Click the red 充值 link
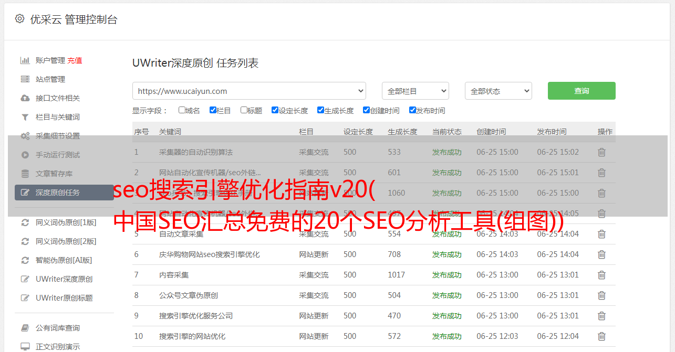Image resolution: width=675 pixels, height=352 pixels. pos(75,60)
